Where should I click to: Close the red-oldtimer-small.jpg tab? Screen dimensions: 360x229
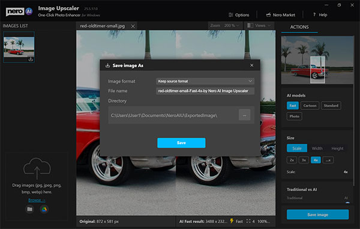pos(133,26)
